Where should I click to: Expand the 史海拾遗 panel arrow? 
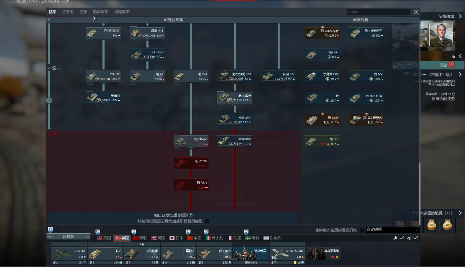click(x=460, y=16)
